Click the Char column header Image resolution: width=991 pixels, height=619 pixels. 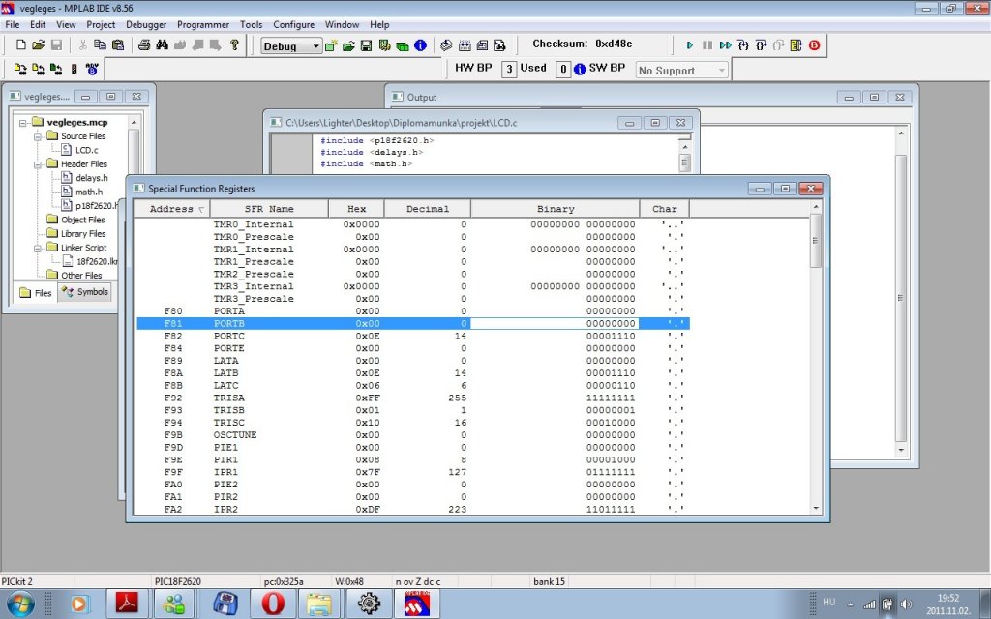(x=664, y=209)
